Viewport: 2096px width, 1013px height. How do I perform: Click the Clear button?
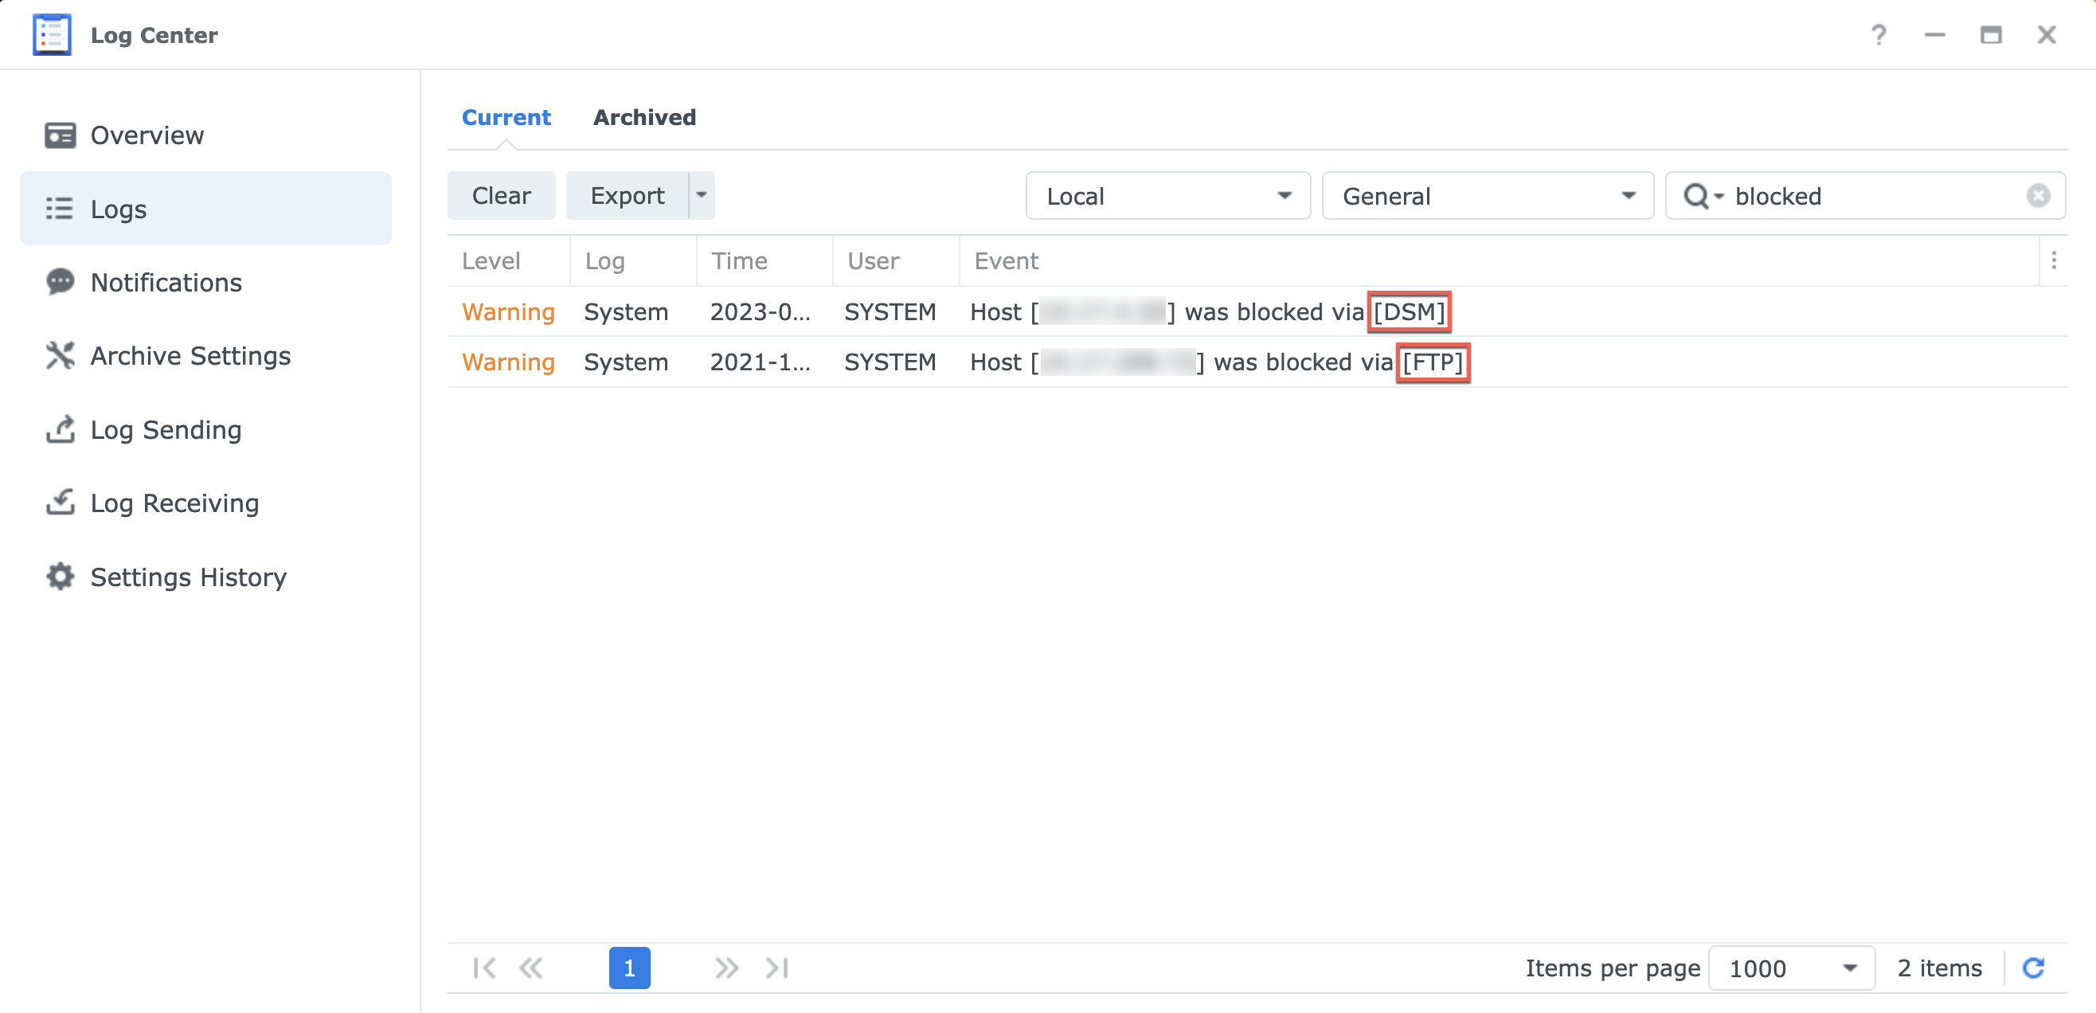click(500, 195)
